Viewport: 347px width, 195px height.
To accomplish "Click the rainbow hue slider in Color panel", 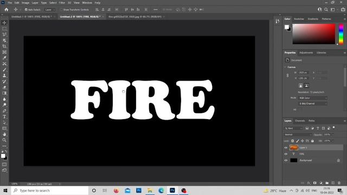I will pos(341,34).
